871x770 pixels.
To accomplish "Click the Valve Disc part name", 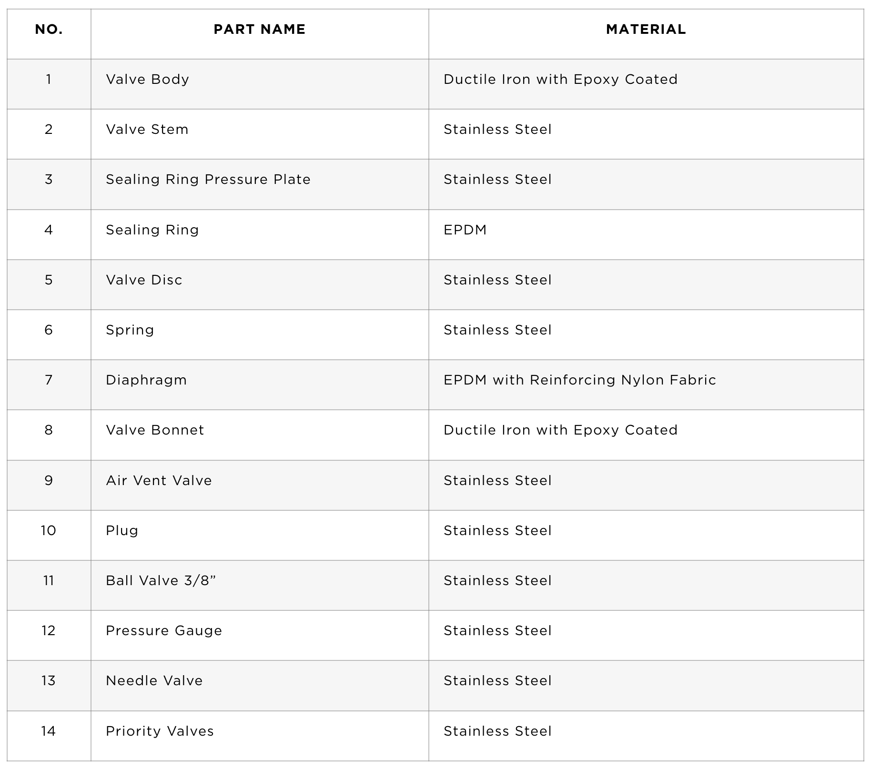I will point(144,280).
